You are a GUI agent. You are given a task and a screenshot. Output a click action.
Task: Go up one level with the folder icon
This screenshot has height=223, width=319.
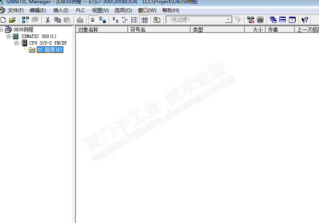click(x=157, y=20)
